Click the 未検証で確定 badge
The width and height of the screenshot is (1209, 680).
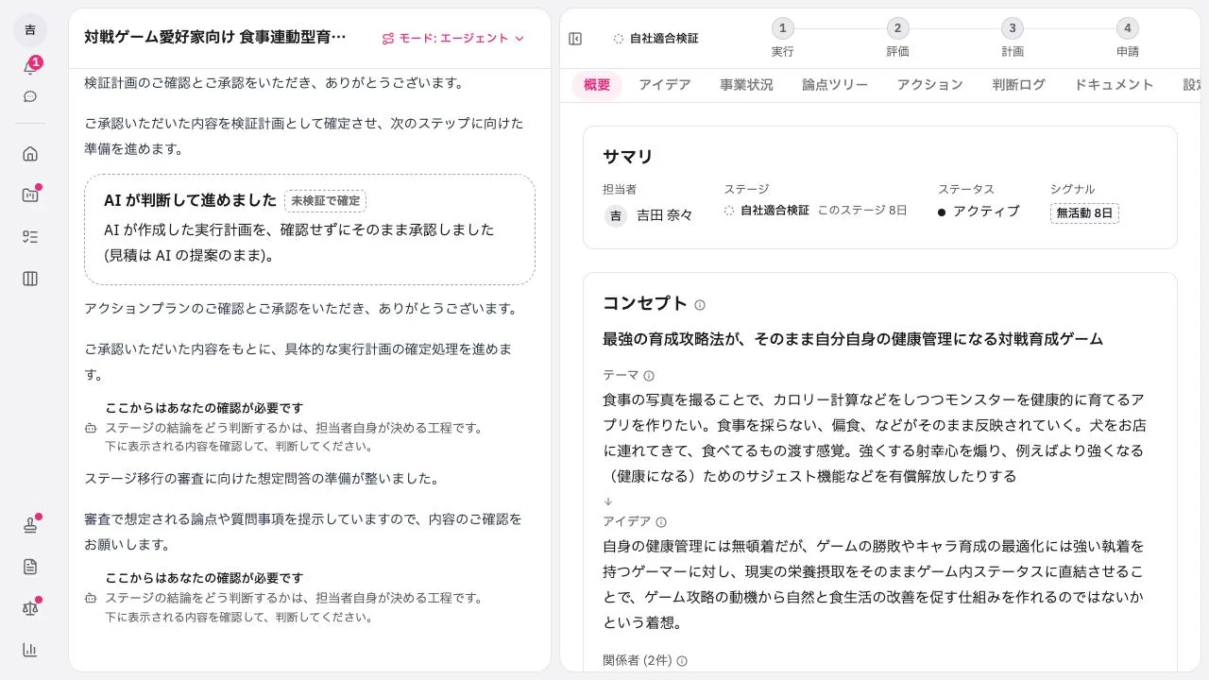[326, 201]
